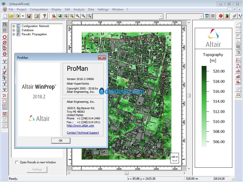Click the import file with arrow icon
Image resolution: width=243 pixels, height=182 pixels.
(x=17, y=16)
